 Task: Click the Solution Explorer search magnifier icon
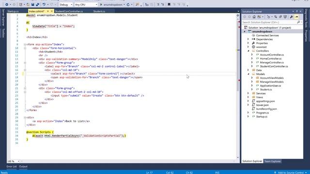point(298,22)
